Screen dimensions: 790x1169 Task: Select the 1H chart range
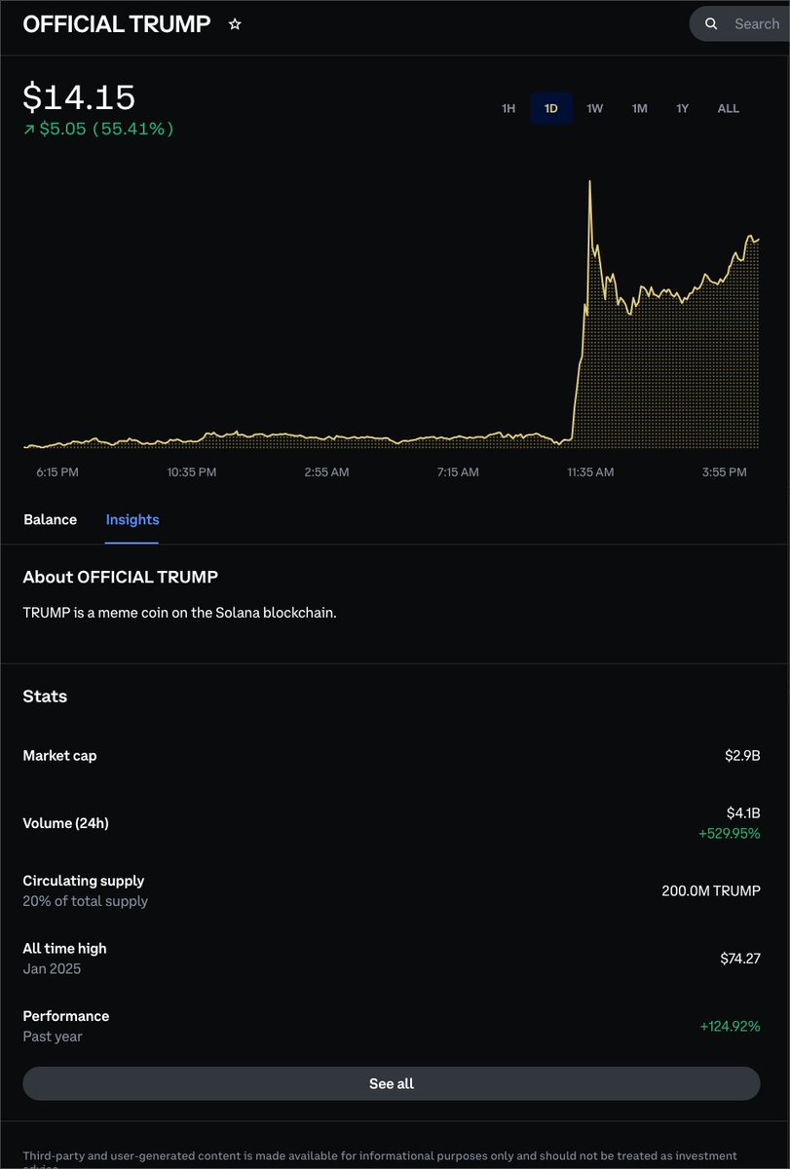tap(508, 108)
